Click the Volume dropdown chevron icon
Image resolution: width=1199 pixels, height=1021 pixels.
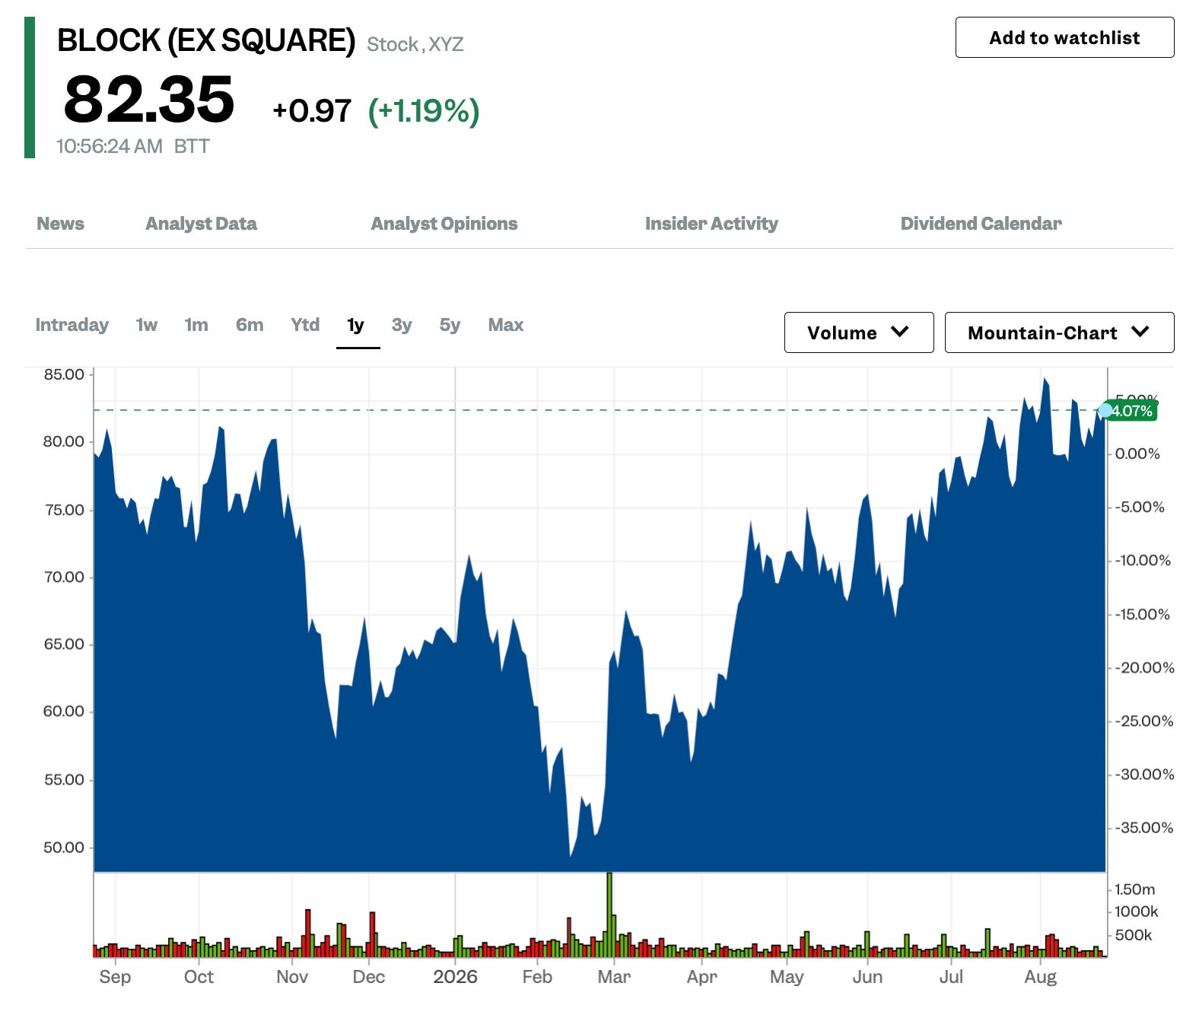(x=899, y=332)
